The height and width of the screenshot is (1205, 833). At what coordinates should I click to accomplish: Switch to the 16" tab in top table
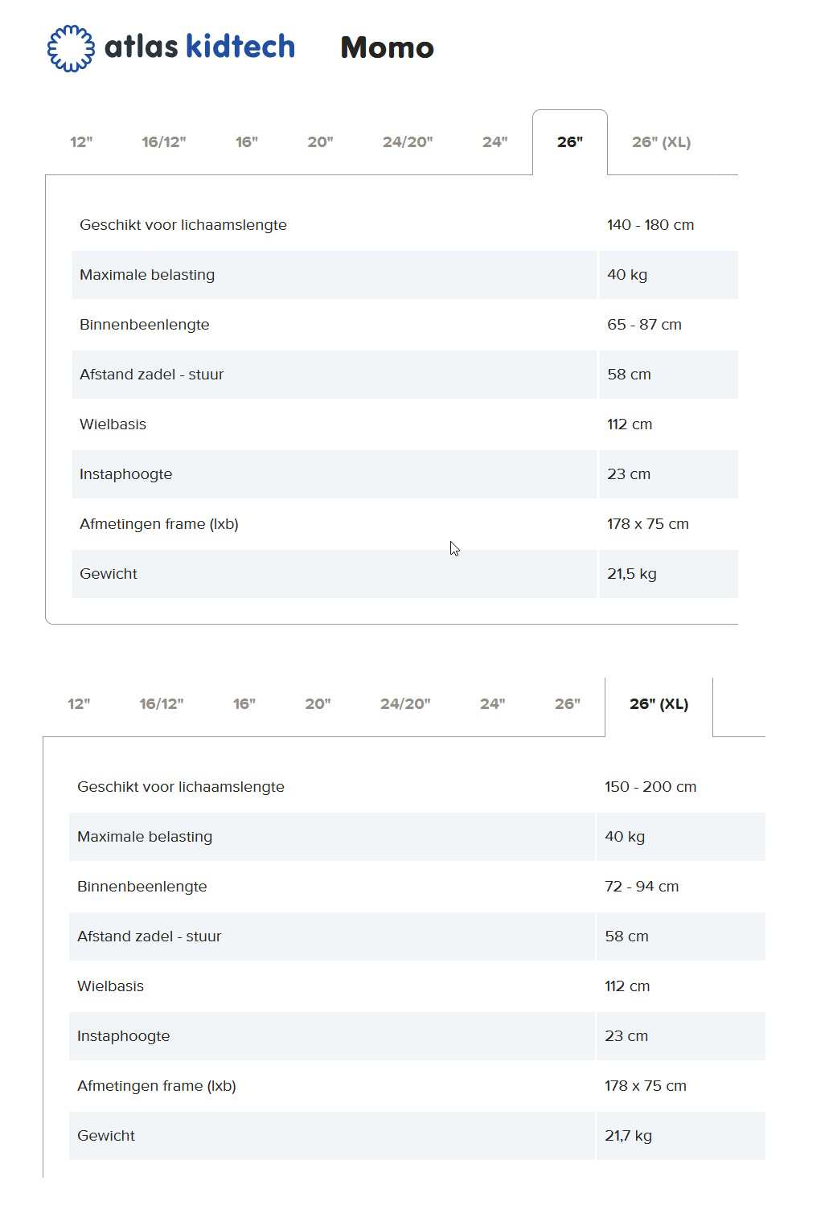tap(246, 142)
